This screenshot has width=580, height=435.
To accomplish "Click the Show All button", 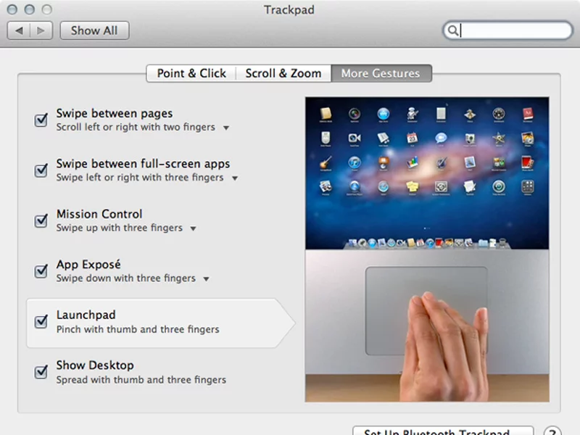I will [x=94, y=30].
